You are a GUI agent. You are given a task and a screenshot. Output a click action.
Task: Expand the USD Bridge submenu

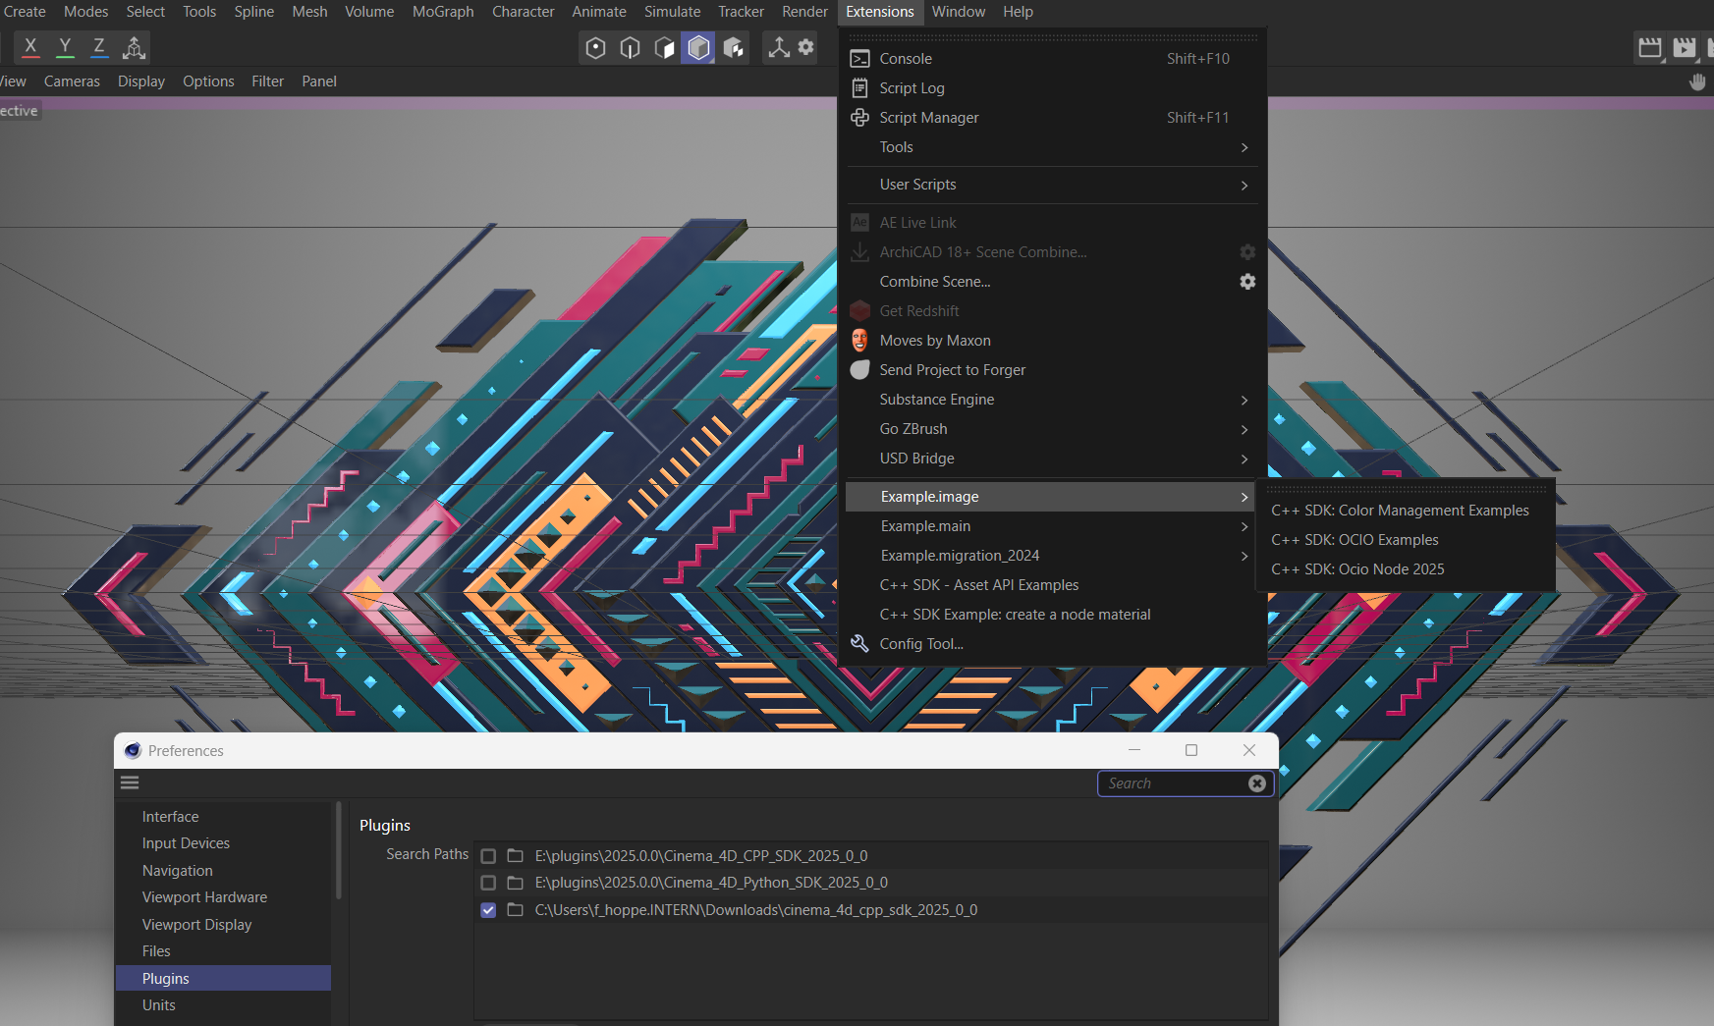coord(1053,459)
